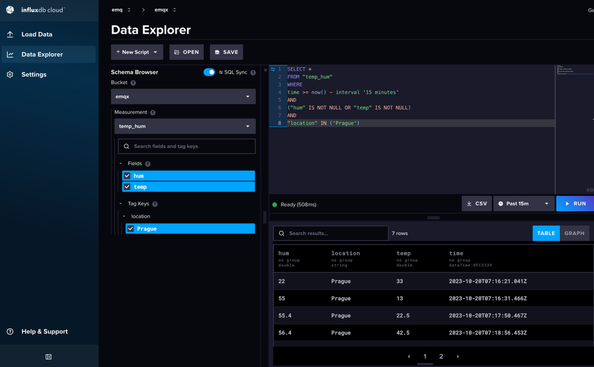
Task: Click the Measurement help question mark icon
Action: [153, 112]
